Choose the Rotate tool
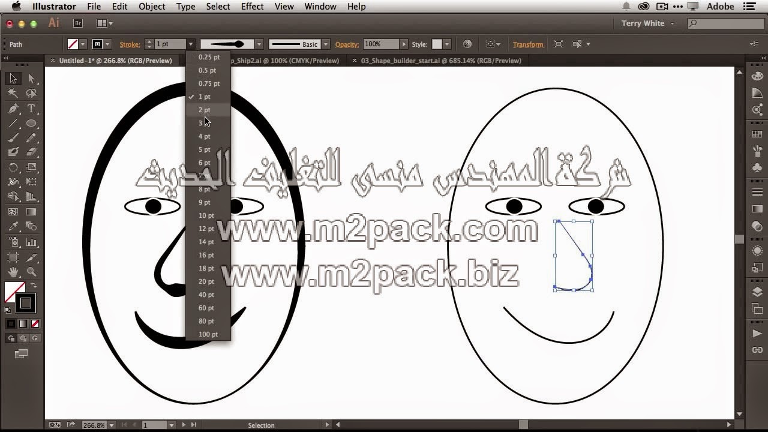This screenshot has height=432, width=768. coord(13,168)
